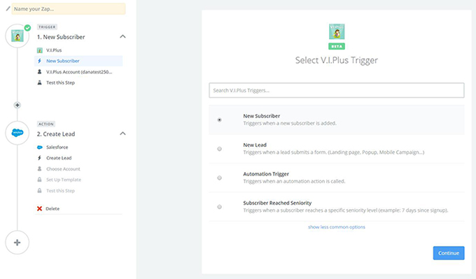This screenshot has width=476, height=279.
Task: Click flask icon beside trigger Test this Step
Action: click(39, 83)
